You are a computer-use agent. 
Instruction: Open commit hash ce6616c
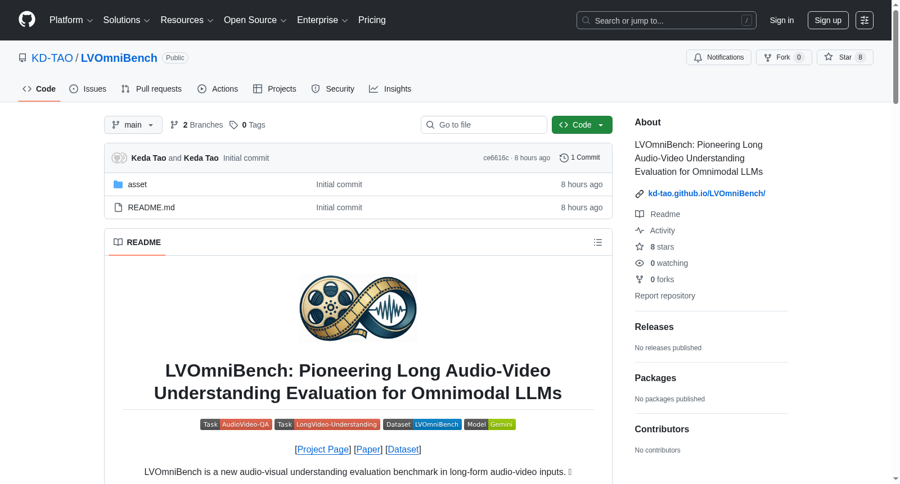tap(496, 158)
